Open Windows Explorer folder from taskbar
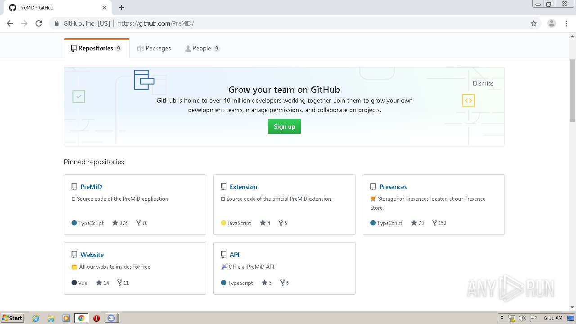This screenshot has width=576, height=324. point(51,318)
